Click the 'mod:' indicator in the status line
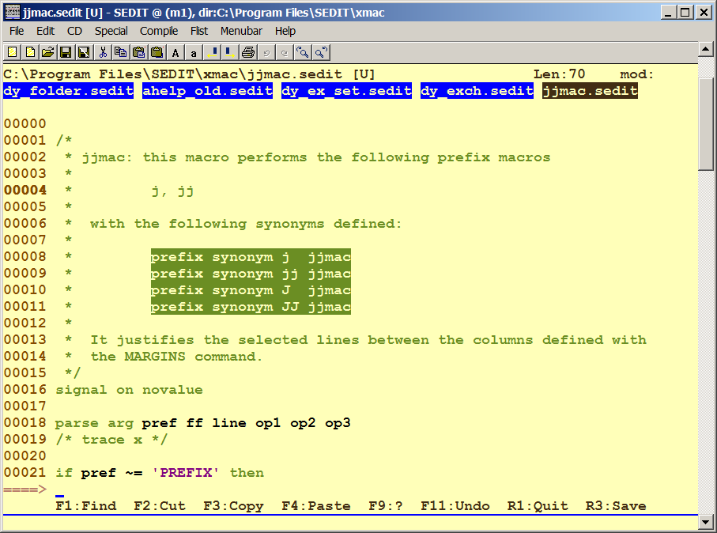The width and height of the screenshot is (717, 533). (637, 74)
